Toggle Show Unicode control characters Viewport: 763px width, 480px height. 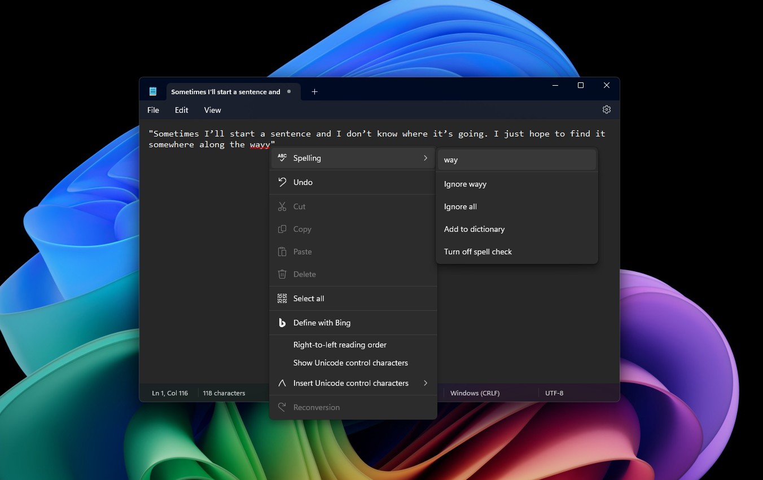350,363
